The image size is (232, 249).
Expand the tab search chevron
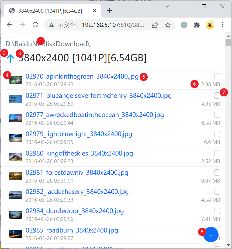(x=167, y=6)
